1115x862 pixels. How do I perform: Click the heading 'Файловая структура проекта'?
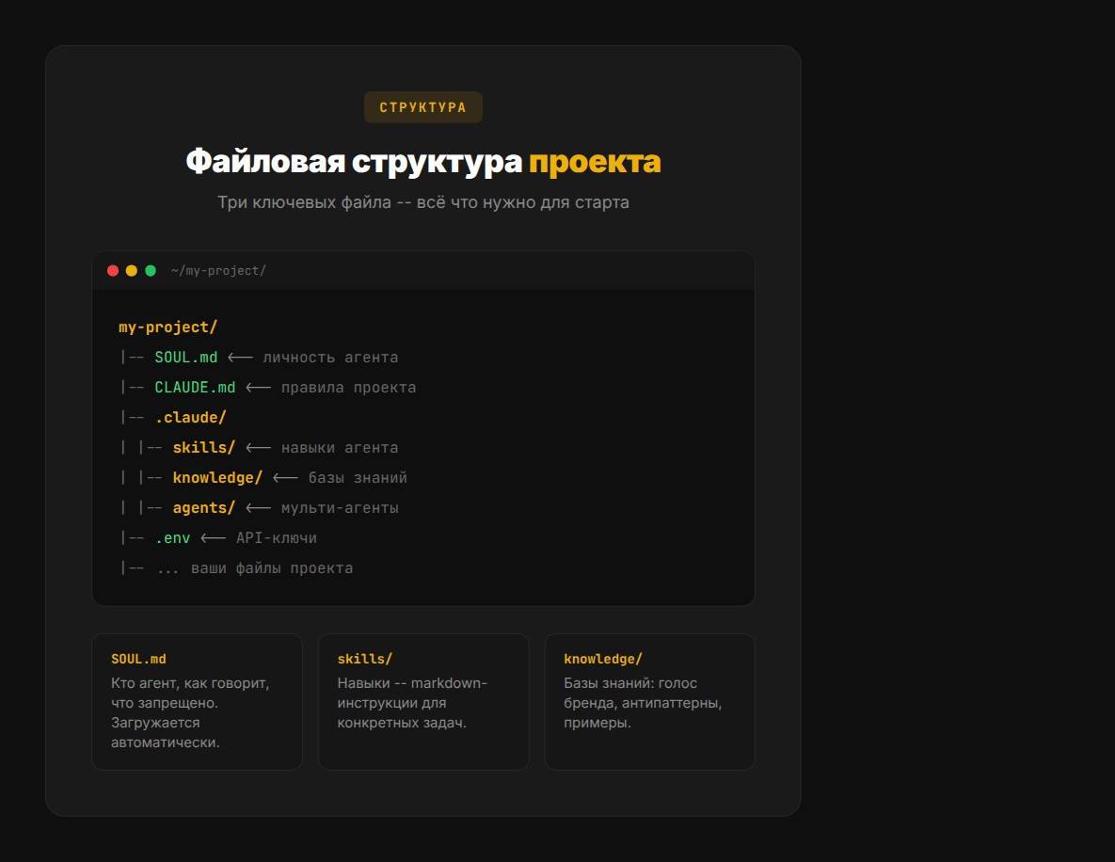click(422, 160)
